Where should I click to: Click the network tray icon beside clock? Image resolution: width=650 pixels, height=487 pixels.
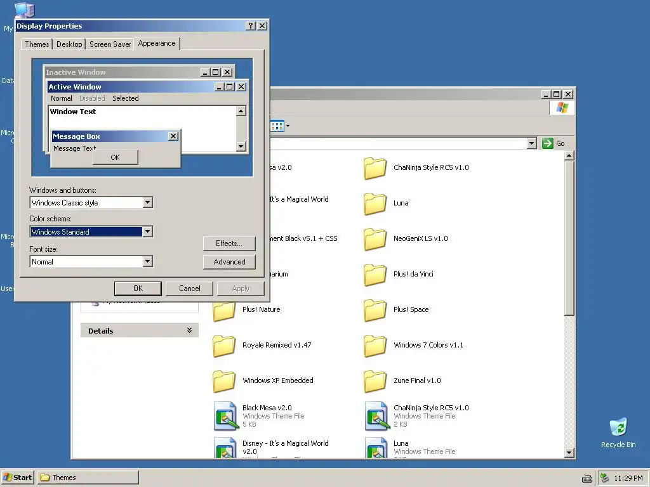tap(605, 478)
